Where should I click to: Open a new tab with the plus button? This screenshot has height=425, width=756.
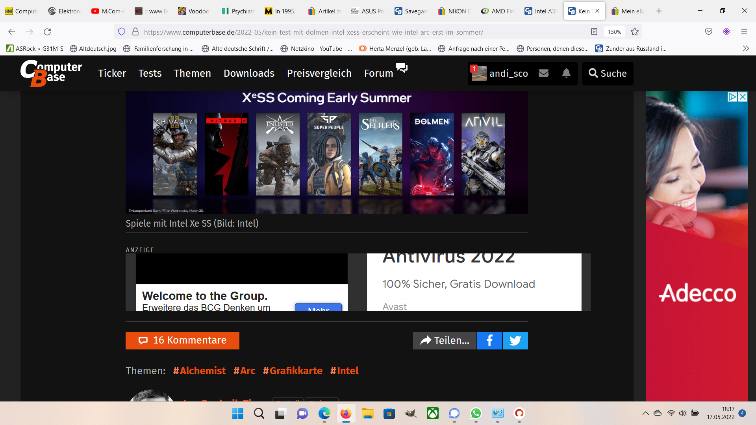click(x=659, y=11)
